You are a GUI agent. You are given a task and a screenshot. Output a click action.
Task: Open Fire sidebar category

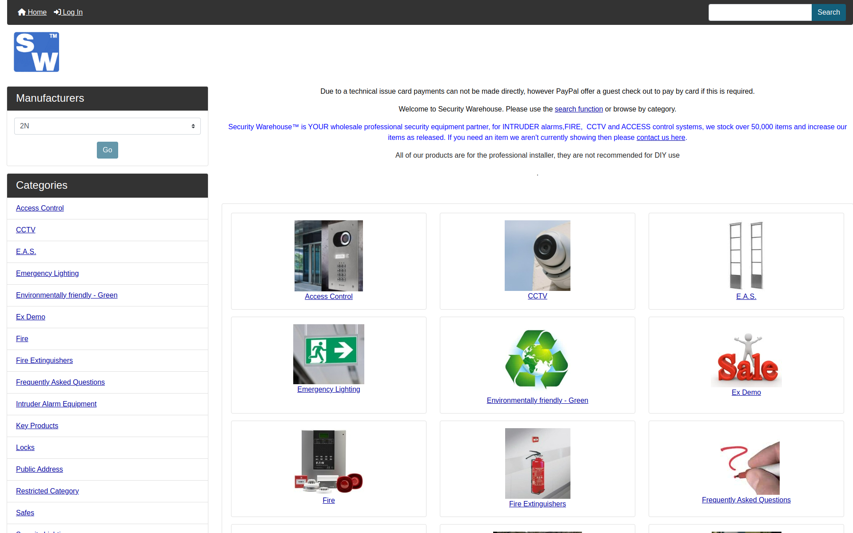[x=22, y=338]
